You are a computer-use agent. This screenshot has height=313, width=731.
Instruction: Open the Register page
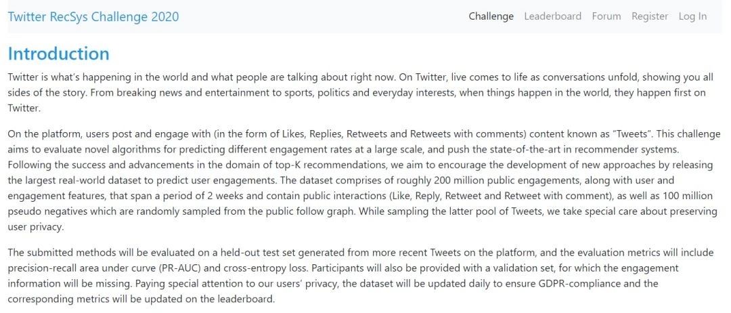point(649,16)
